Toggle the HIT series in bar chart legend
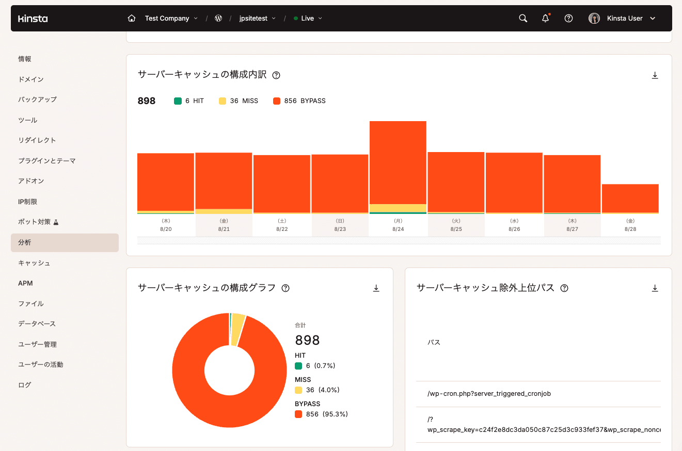Screen dimensions: 682x451 click(x=189, y=101)
